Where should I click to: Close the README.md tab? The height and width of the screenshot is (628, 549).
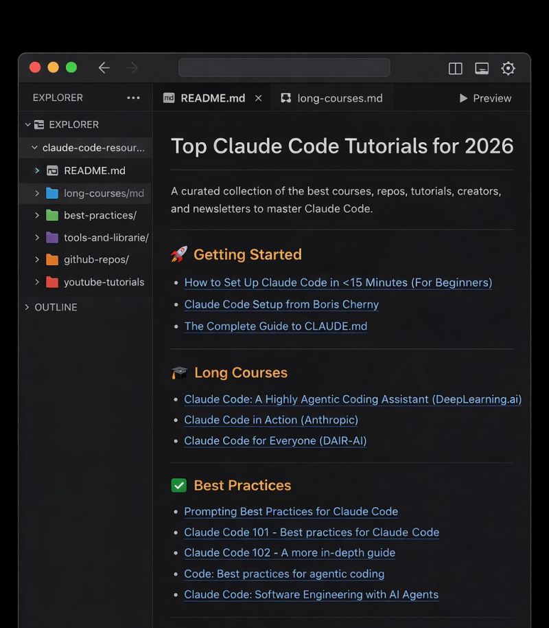click(258, 98)
